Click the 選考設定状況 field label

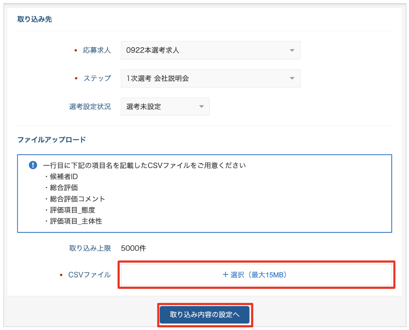pos(90,107)
